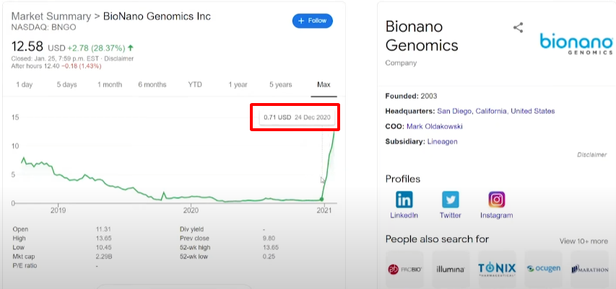616x289 pixels.
Task: Switch chart to 1 day range
Action: [24, 84]
